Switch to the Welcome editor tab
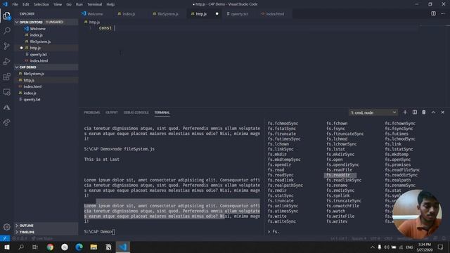The height and width of the screenshot is (253, 450). coord(95,14)
